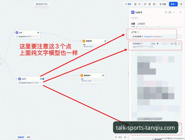Click the blue plus handle on LLM 2 node
The width and height of the screenshot is (185, 140).
(x=43, y=79)
